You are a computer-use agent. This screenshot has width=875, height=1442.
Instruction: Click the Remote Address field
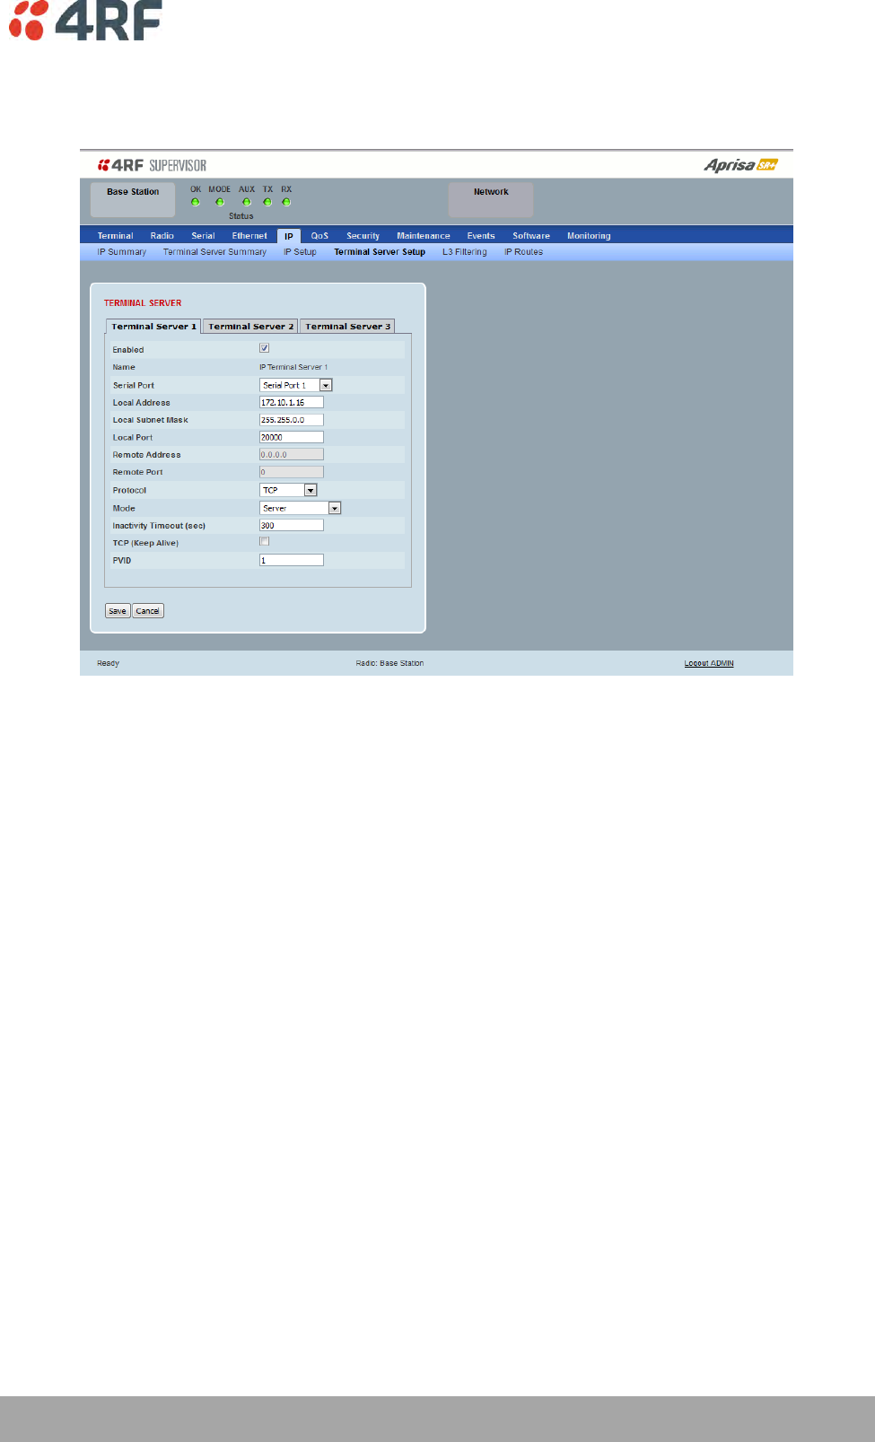(x=292, y=455)
